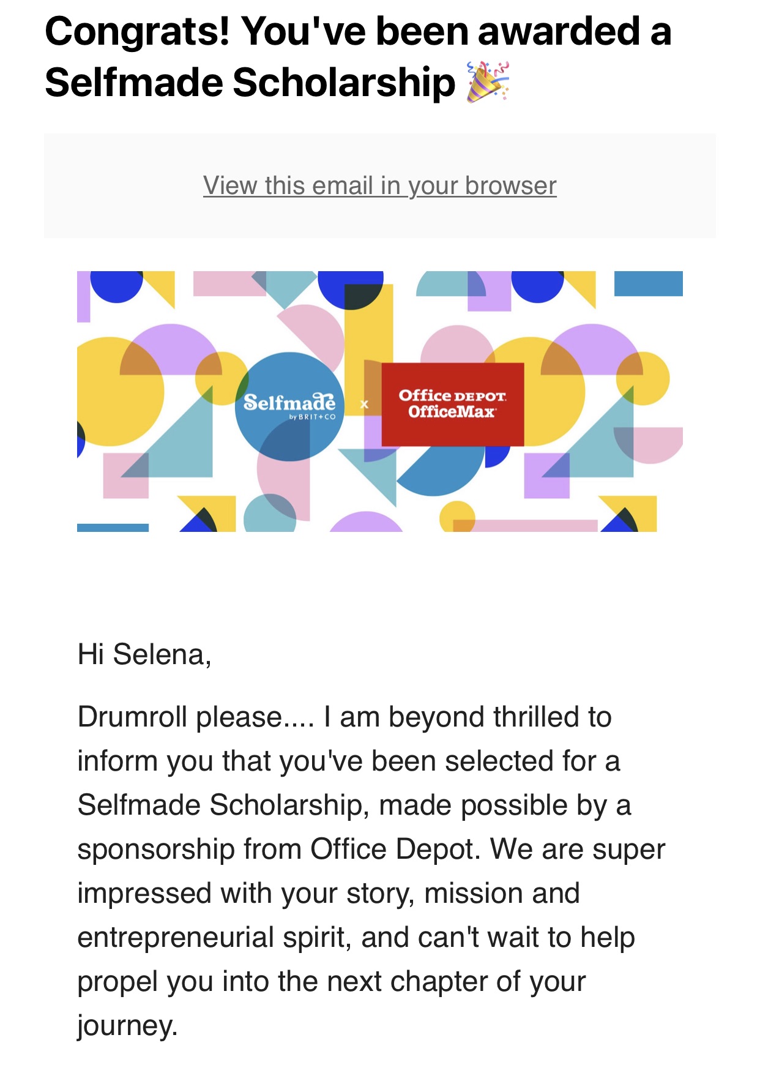
Task: Tap the gray view-in-browser header bar
Action: tap(379, 185)
